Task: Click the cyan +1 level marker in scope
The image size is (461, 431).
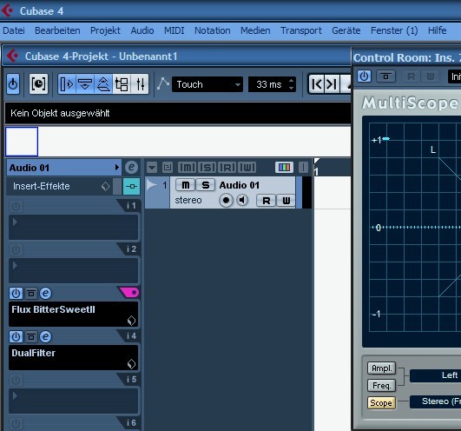Action: tap(386, 138)
